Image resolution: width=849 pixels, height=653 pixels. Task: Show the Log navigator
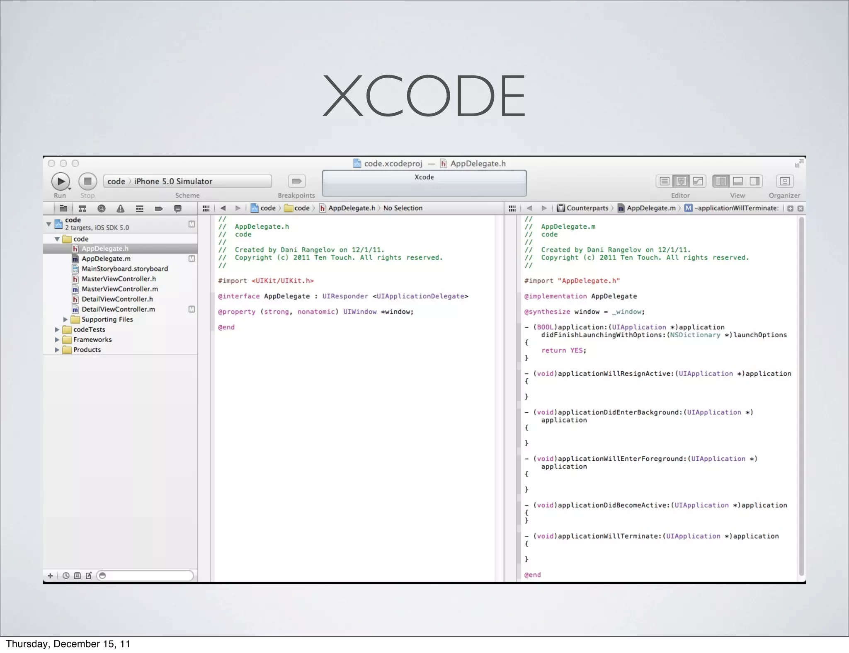coord(177,208)
